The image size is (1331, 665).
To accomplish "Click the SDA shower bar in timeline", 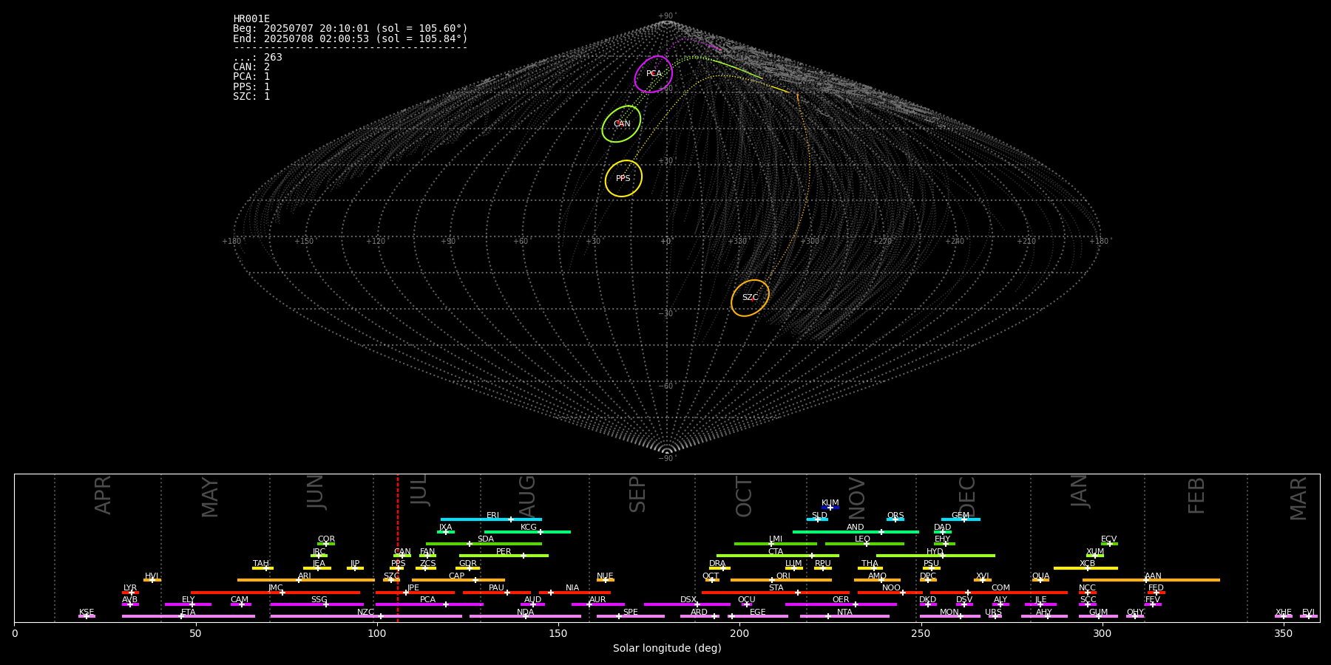I will (484, 544).
